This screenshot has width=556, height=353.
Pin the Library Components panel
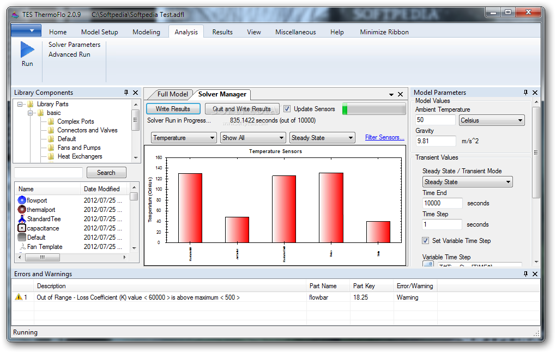coord(126,93)
